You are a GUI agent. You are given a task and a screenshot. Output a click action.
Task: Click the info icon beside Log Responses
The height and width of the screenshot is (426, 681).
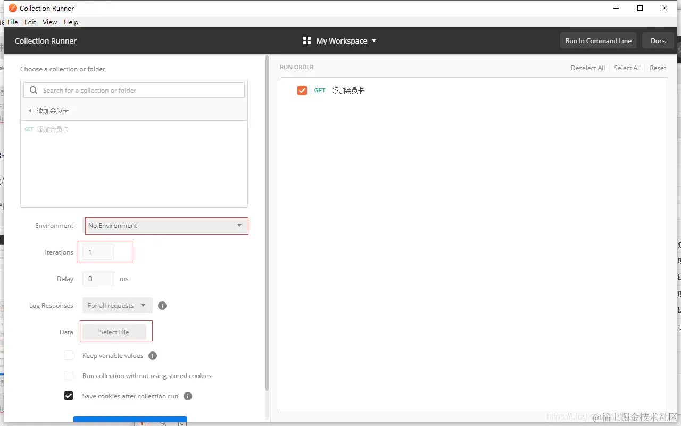pyautogui.click(x=162, y=306)
